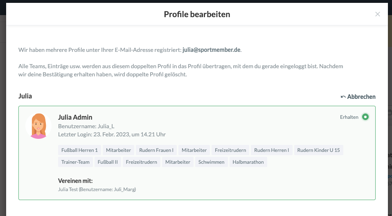Image resolution: width=392 pixels, height=216 pixels.
Task: Click the Rudern Kinder U 15 tag
Action: coord(318,150)
